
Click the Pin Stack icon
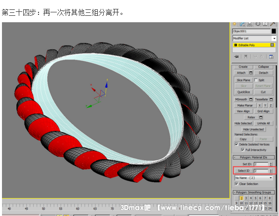point(237,57)
